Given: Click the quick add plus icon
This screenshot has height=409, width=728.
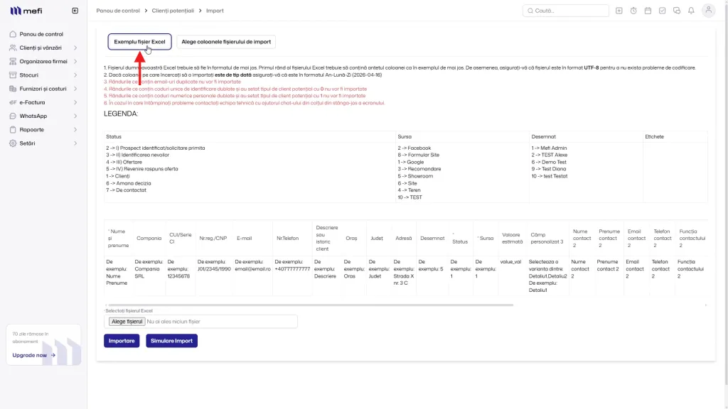Looking at the screenshot, I should coord(619,11).
